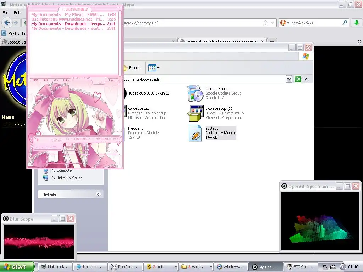This screenshot has width=363, height=272.
Task: Click the Blur Scope window Audacious icon
Action: (6, 219)
